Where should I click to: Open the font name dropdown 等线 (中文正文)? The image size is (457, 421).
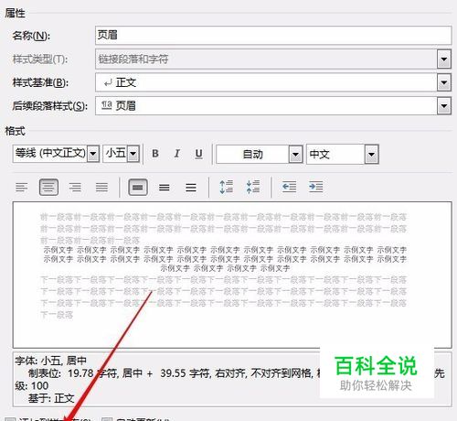(93, 154)
